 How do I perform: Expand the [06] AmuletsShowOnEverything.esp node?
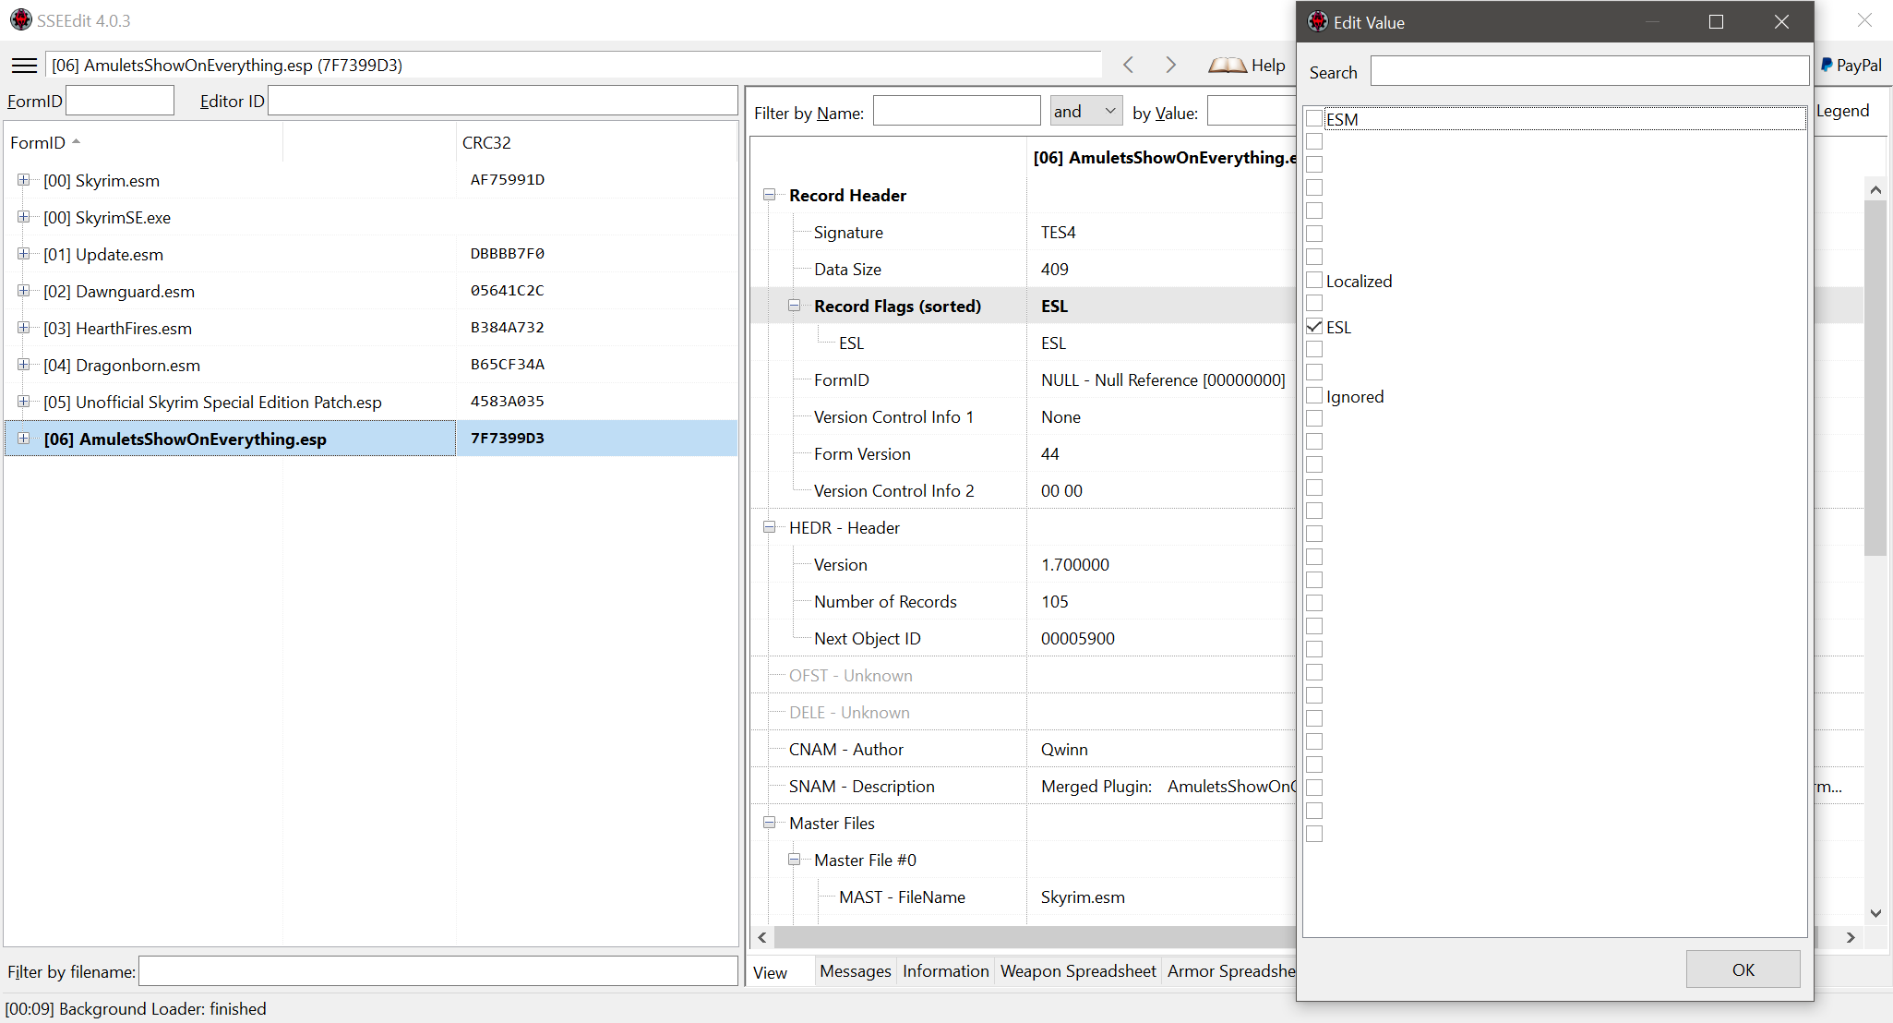(x=24, y=439)
